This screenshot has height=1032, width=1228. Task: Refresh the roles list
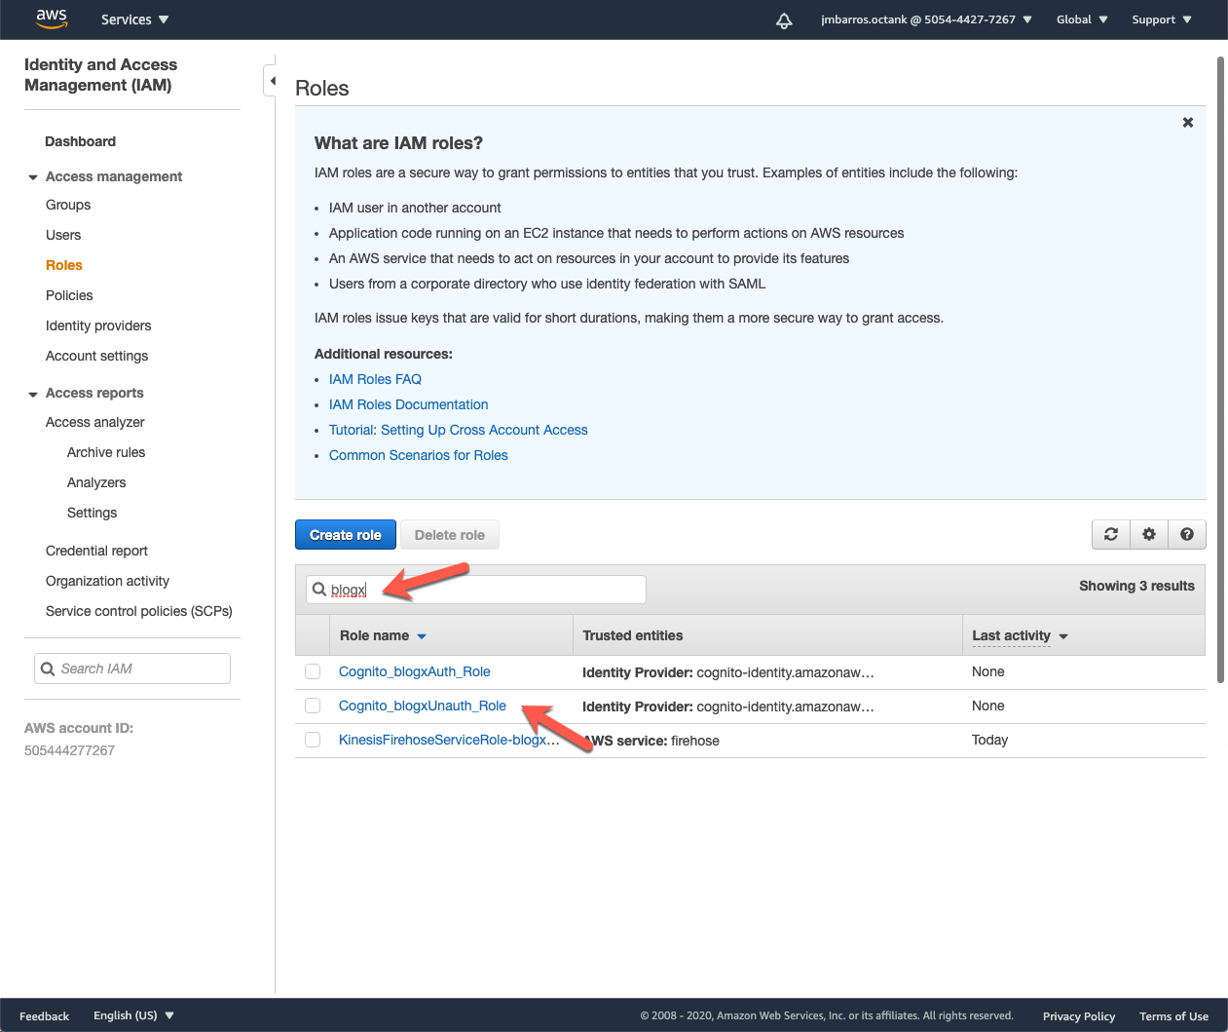point(1111,534)
